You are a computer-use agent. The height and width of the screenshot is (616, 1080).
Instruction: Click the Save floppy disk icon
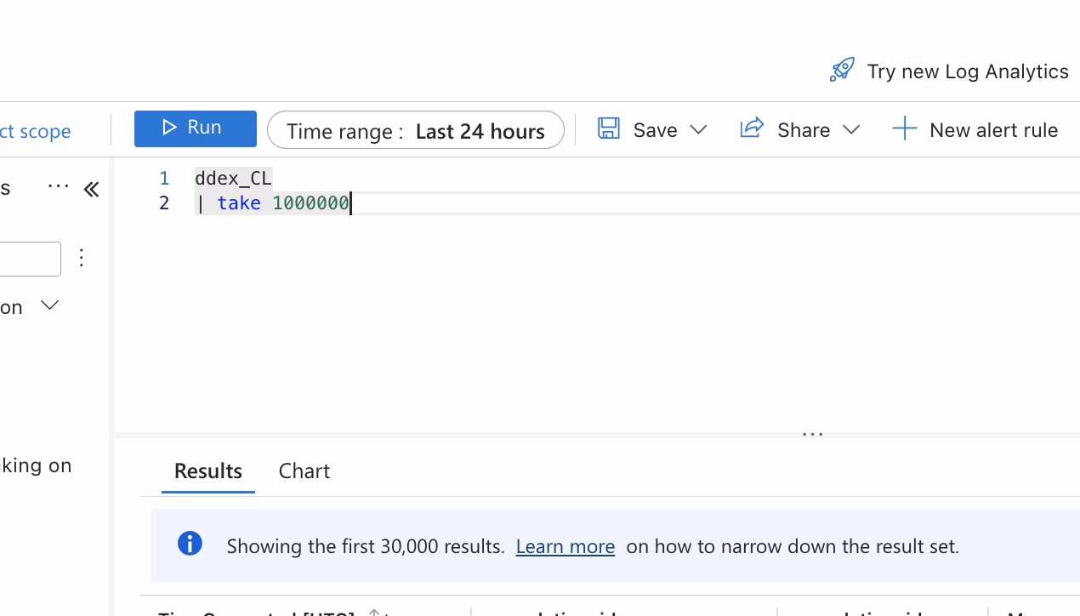pyautogui.click(x=609, y=128)
